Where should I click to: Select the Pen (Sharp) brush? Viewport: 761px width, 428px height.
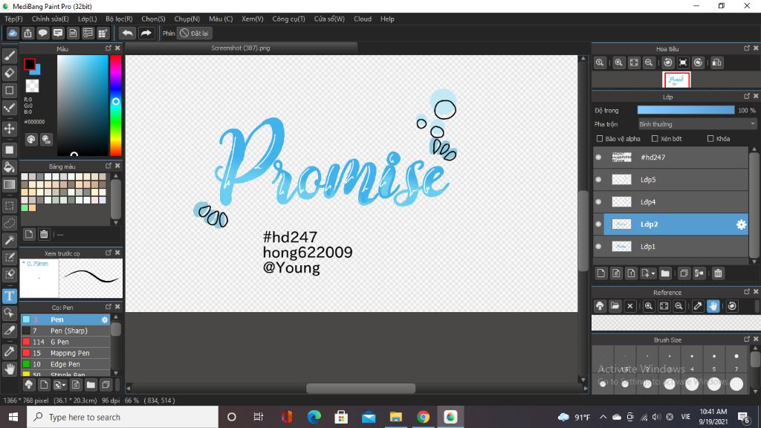[x=65, y=331]
